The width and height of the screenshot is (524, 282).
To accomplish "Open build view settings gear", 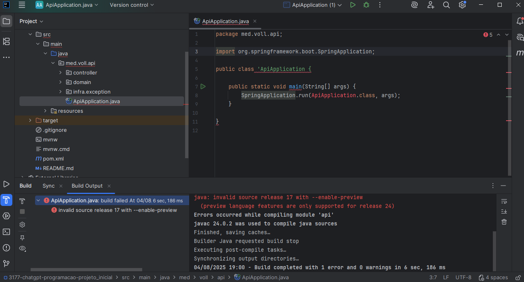I will [22, 225].
